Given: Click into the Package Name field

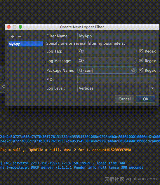Looking at the screenshot, I should click(x=107, y=70).
